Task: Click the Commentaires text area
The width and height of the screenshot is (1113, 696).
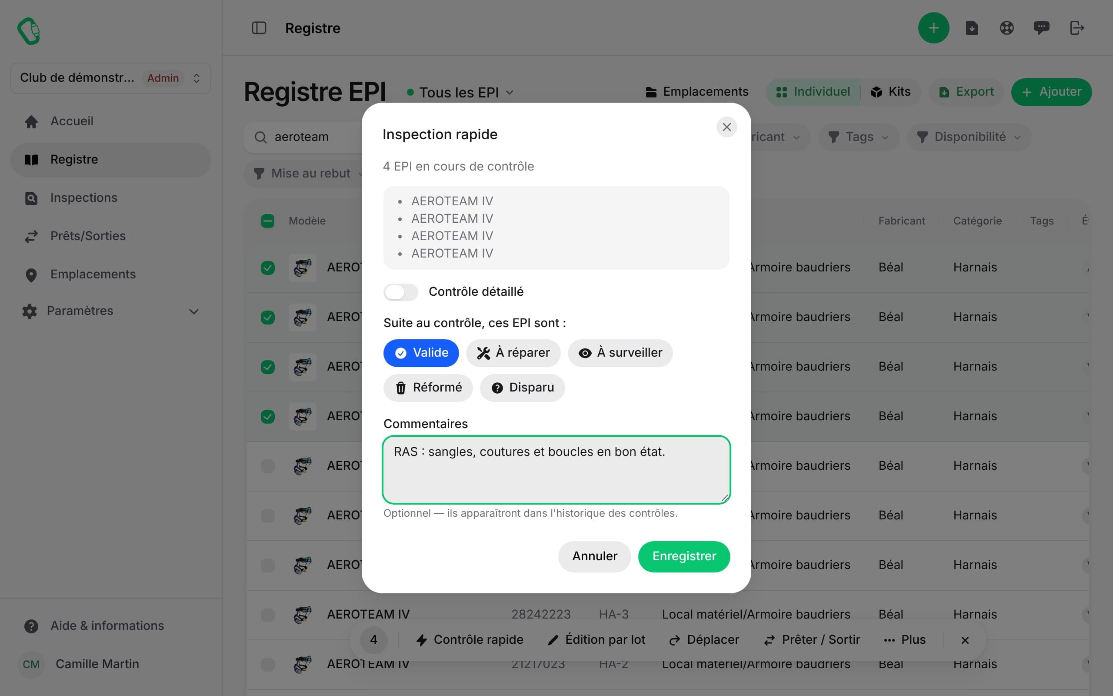Action: [x=556, y=469]
